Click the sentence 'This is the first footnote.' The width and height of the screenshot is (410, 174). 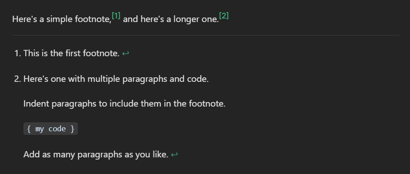[x=72, y=54]
